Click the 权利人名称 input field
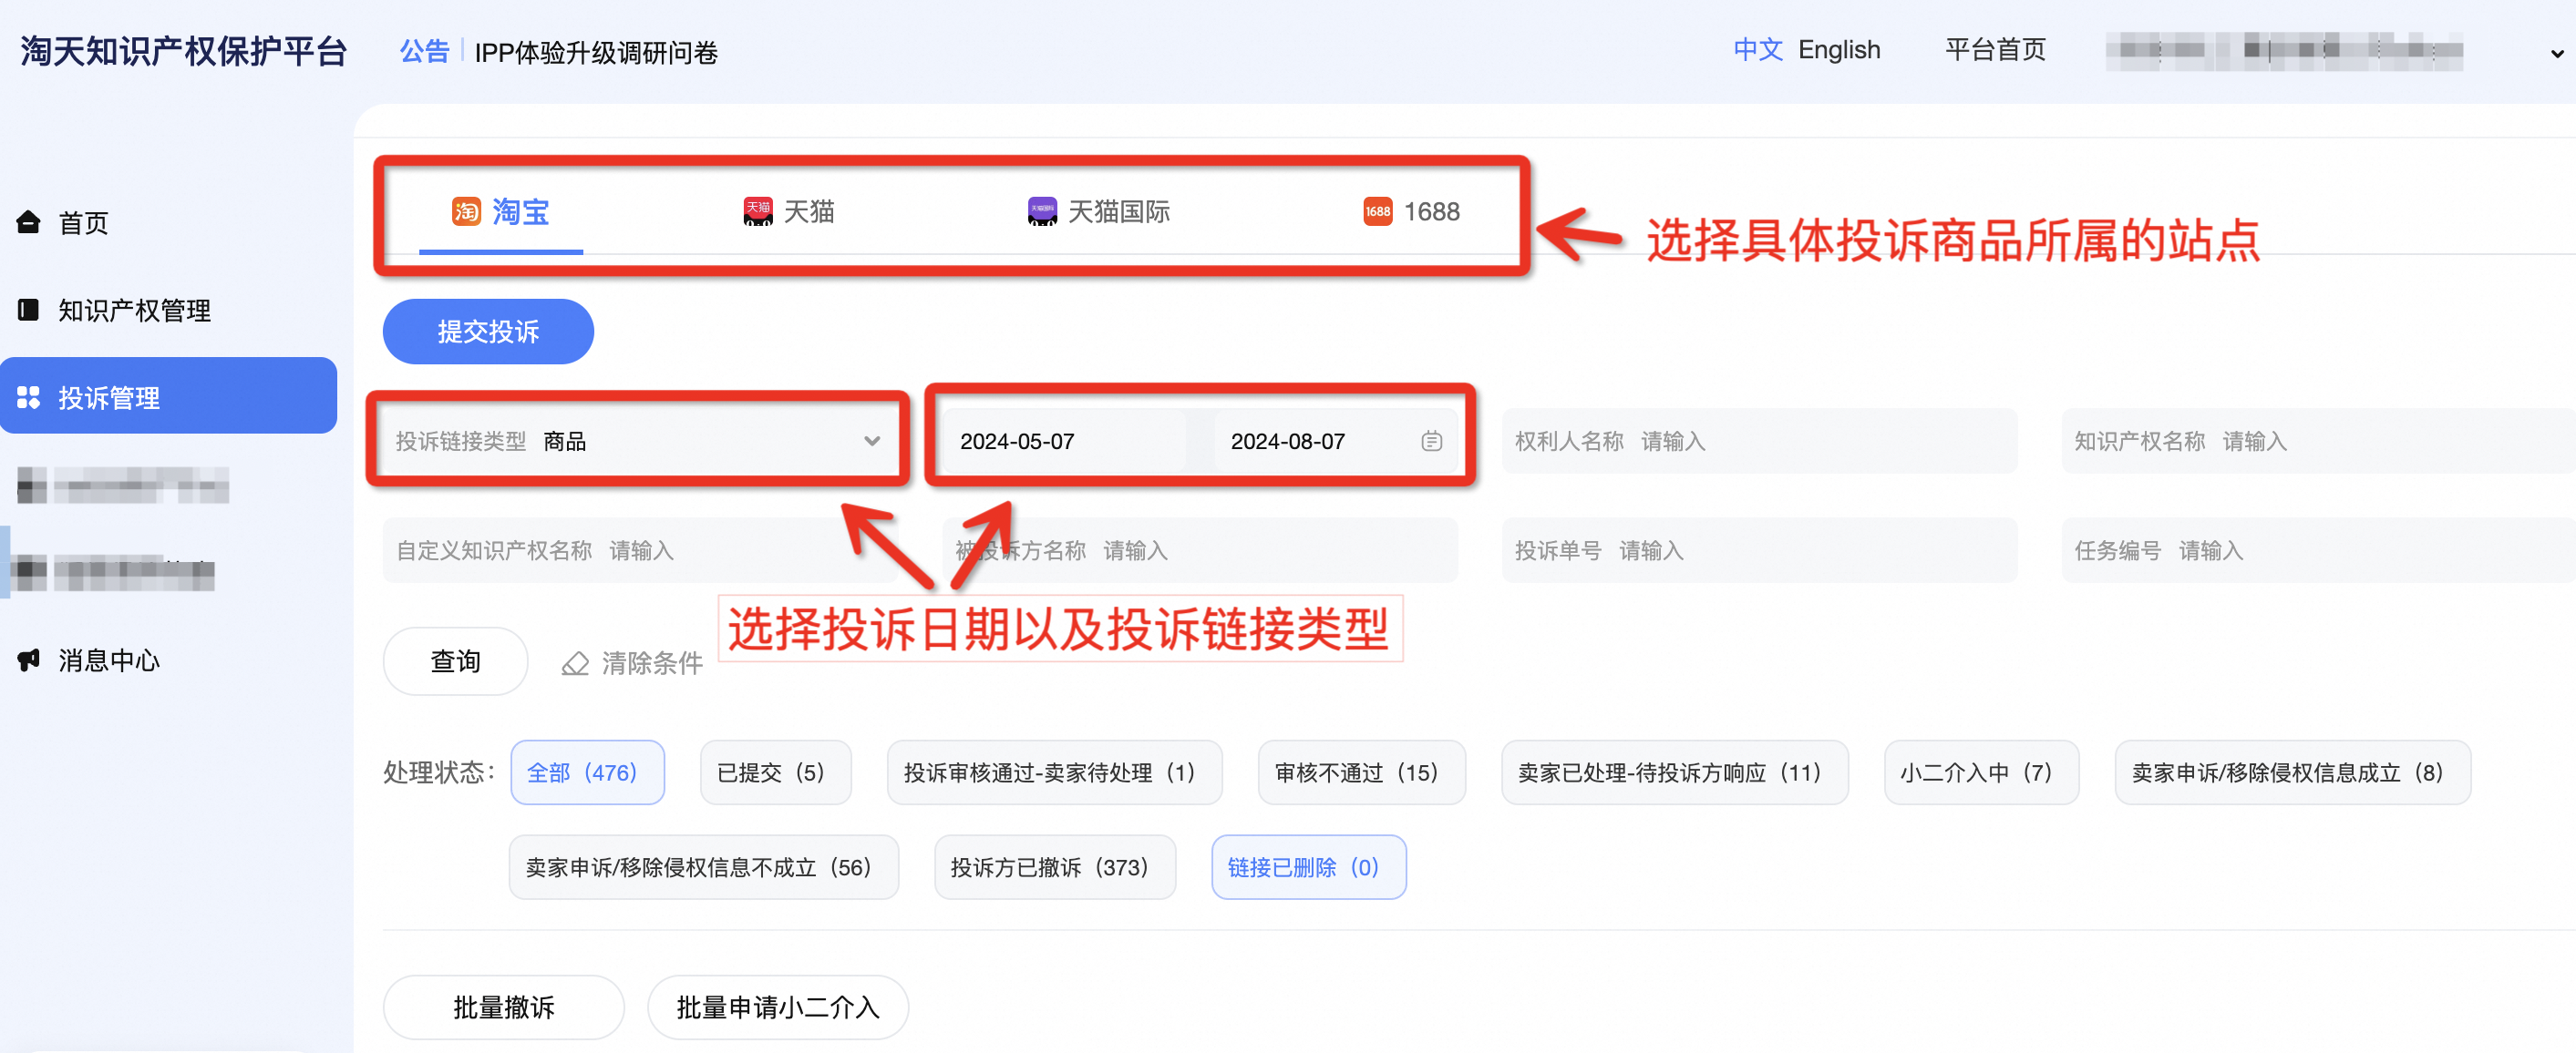Image resolution: width=2576 pixels, height=1053 pixels. click(x=1759, y=441)
